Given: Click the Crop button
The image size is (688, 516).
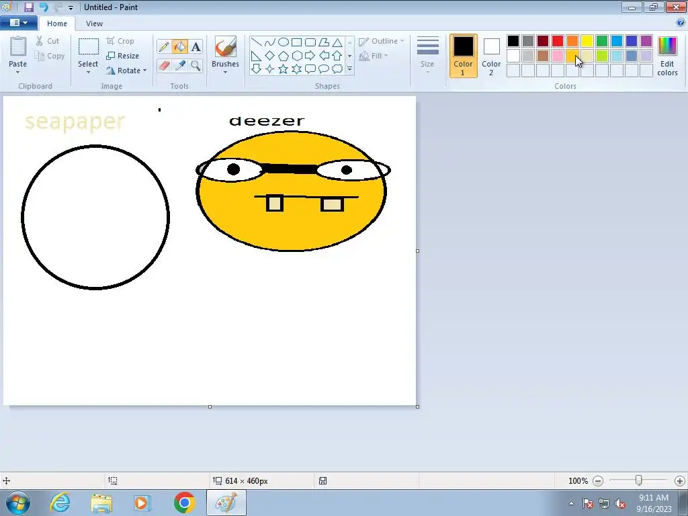Looking at the screenshot, I should coord(120,41).
